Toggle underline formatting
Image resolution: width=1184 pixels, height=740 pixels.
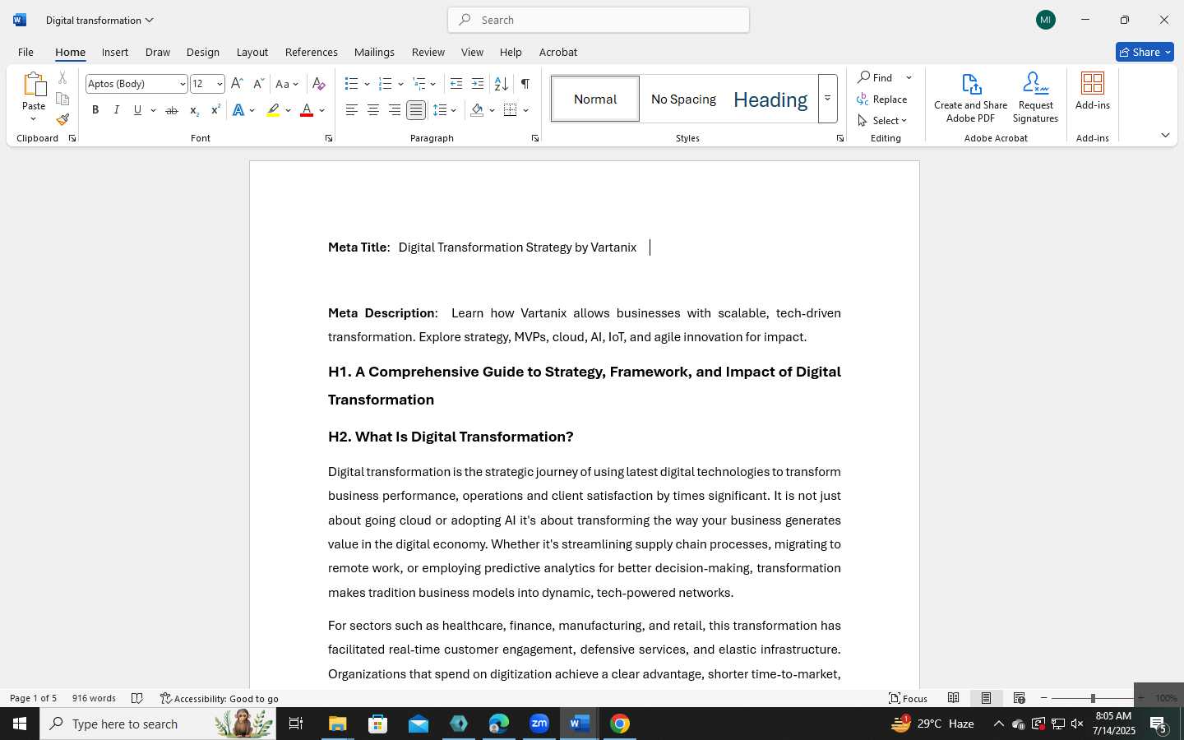(x=137, y=110)
